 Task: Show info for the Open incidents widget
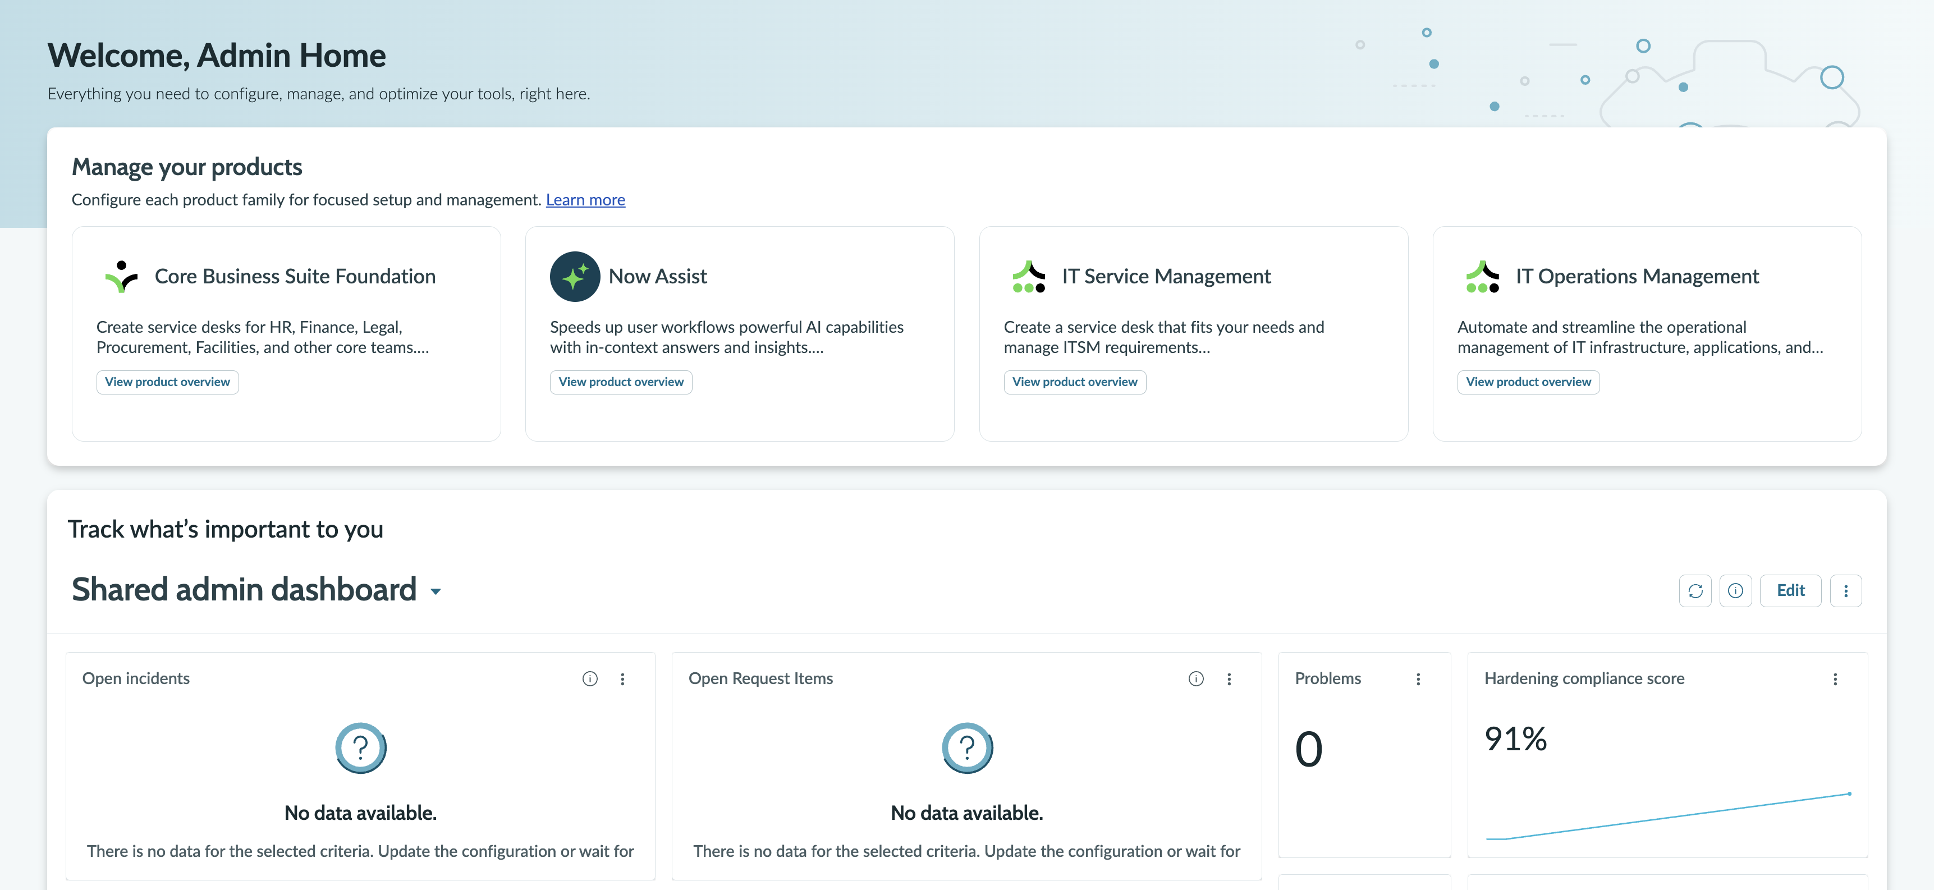point(590,678)
